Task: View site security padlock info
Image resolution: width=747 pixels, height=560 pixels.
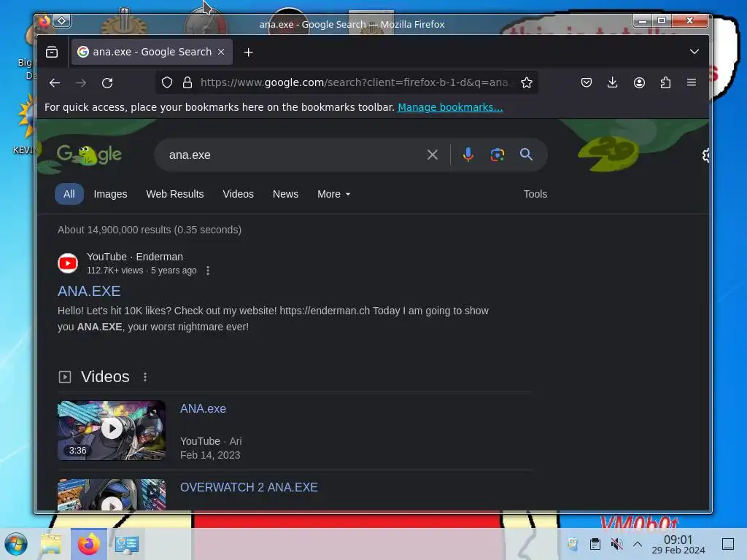Action: pyautogui.click(x=187, y=82)
